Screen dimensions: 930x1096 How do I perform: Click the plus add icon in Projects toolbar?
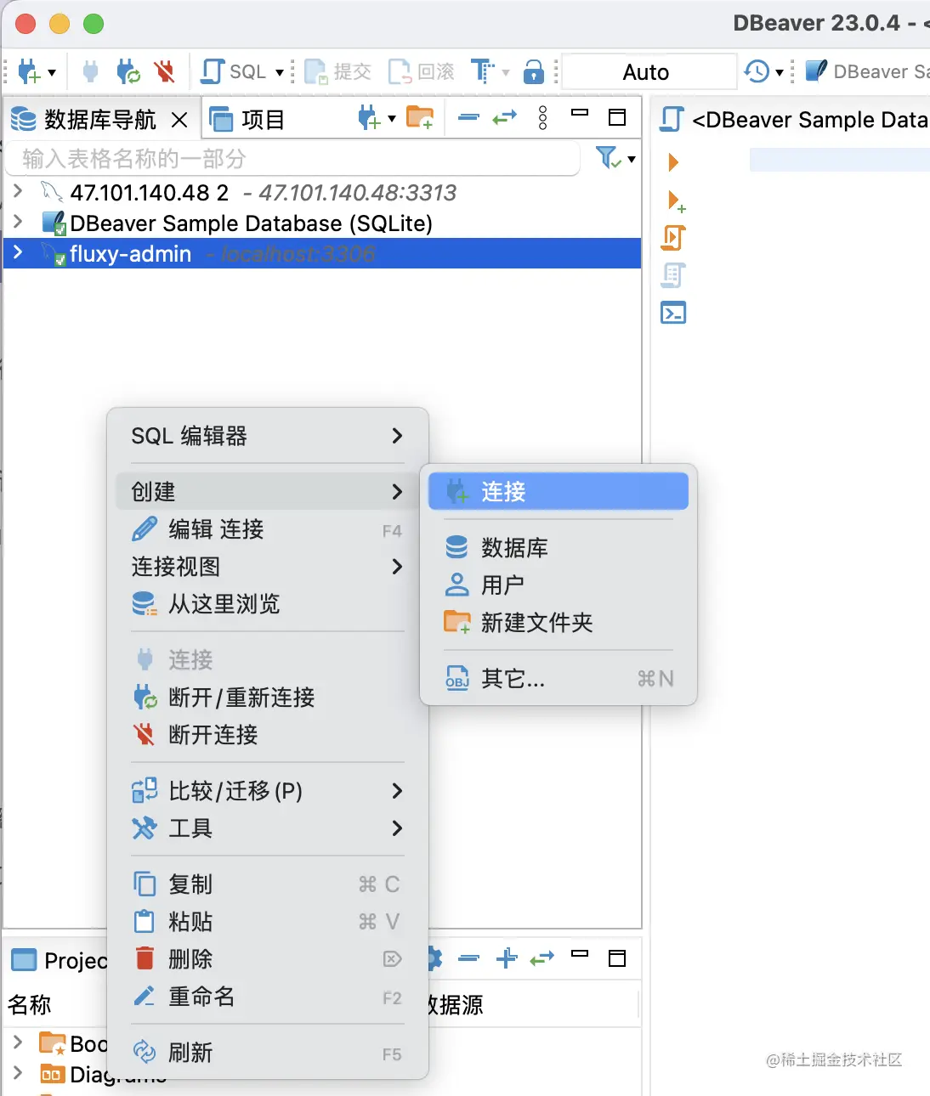(507, 958)
